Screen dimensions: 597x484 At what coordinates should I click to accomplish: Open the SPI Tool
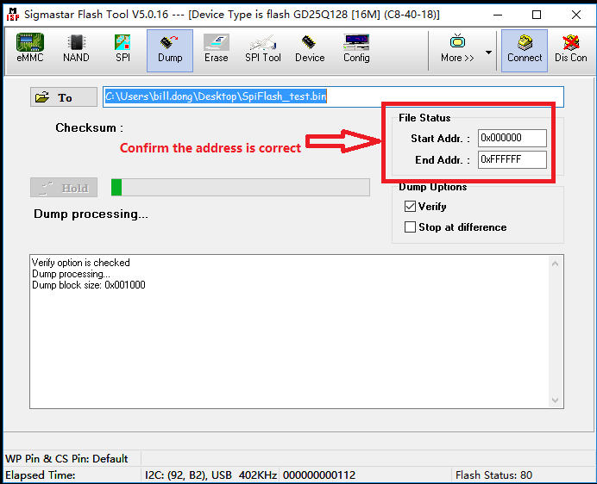(263, 49)
